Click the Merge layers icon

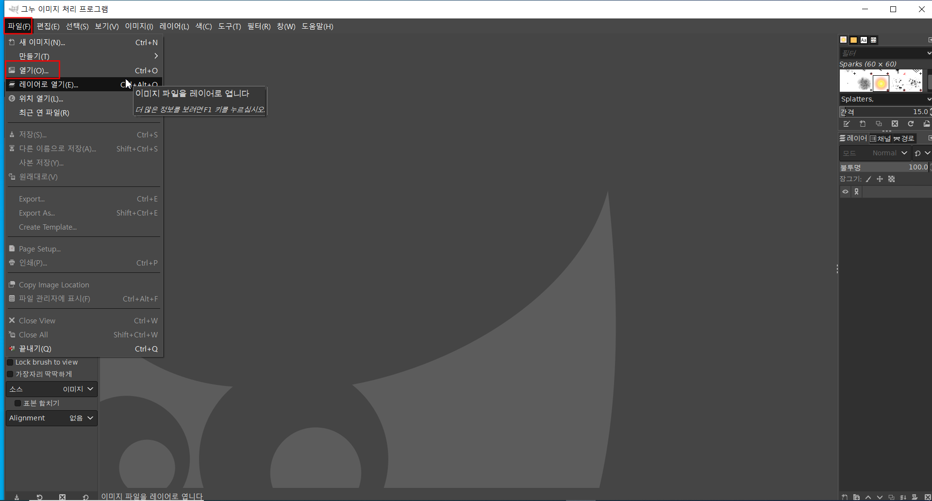click(x=903, y=497)
